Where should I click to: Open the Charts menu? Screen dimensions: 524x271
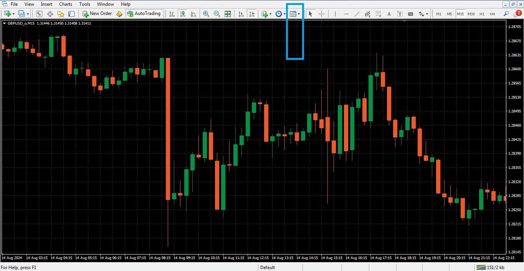66,4
